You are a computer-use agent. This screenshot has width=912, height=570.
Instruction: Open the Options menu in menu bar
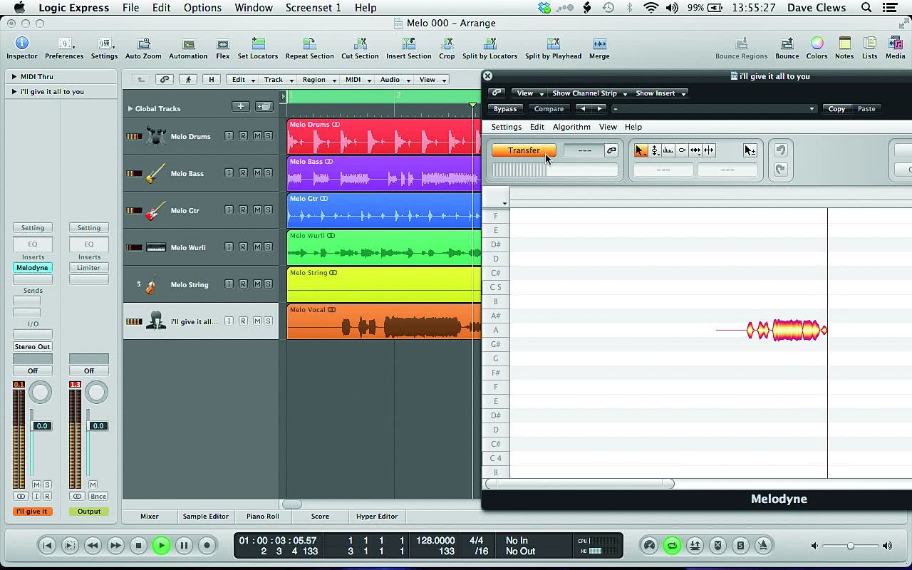202,8
